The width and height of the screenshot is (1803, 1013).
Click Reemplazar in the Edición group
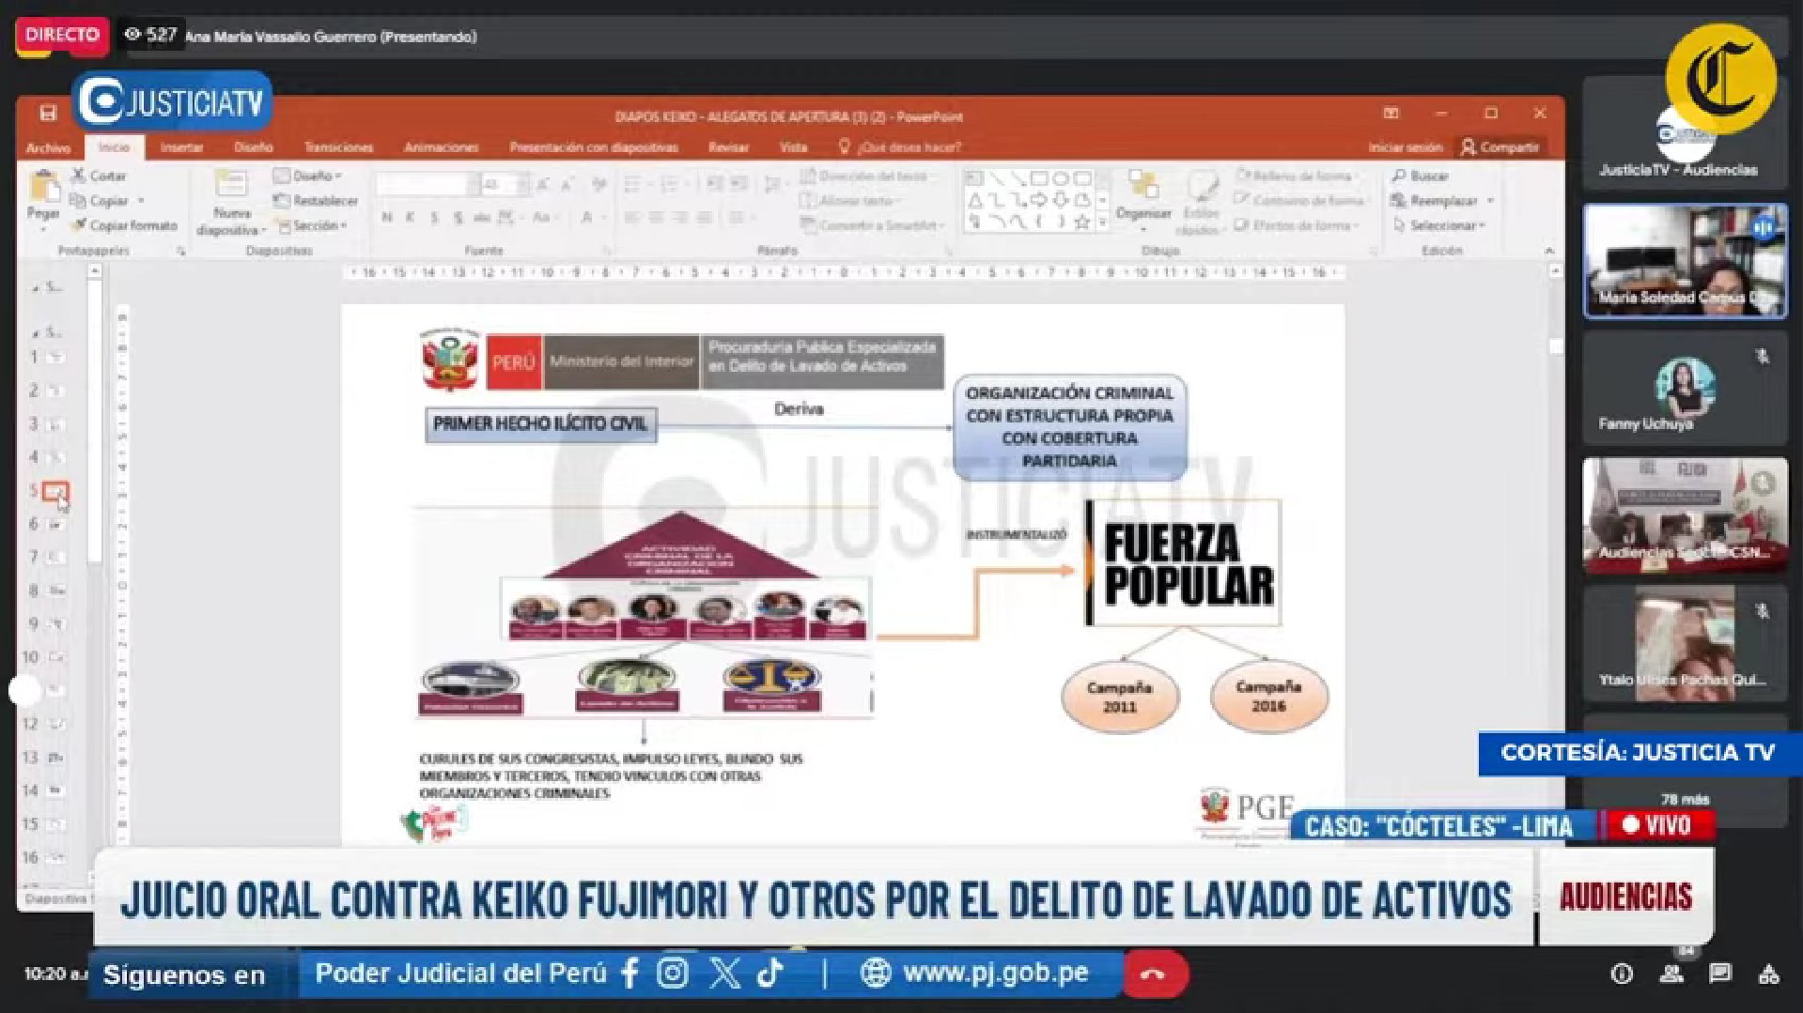click(1435, 200)
